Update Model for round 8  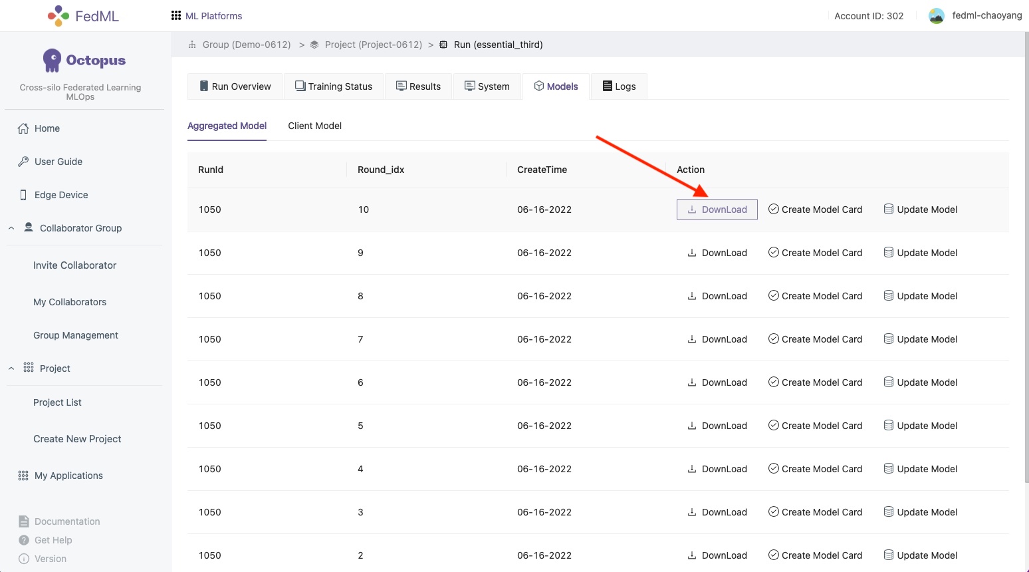click(x=920, y=296)
